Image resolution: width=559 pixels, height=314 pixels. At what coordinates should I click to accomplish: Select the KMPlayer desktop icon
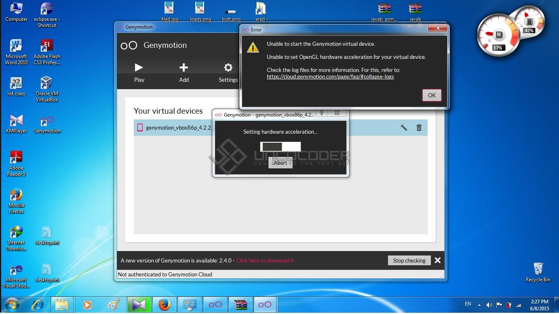16,124
